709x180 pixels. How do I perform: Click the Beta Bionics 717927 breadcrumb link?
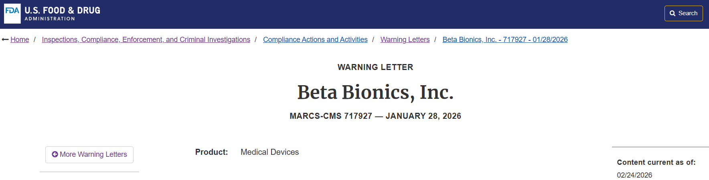coord(505,40)
